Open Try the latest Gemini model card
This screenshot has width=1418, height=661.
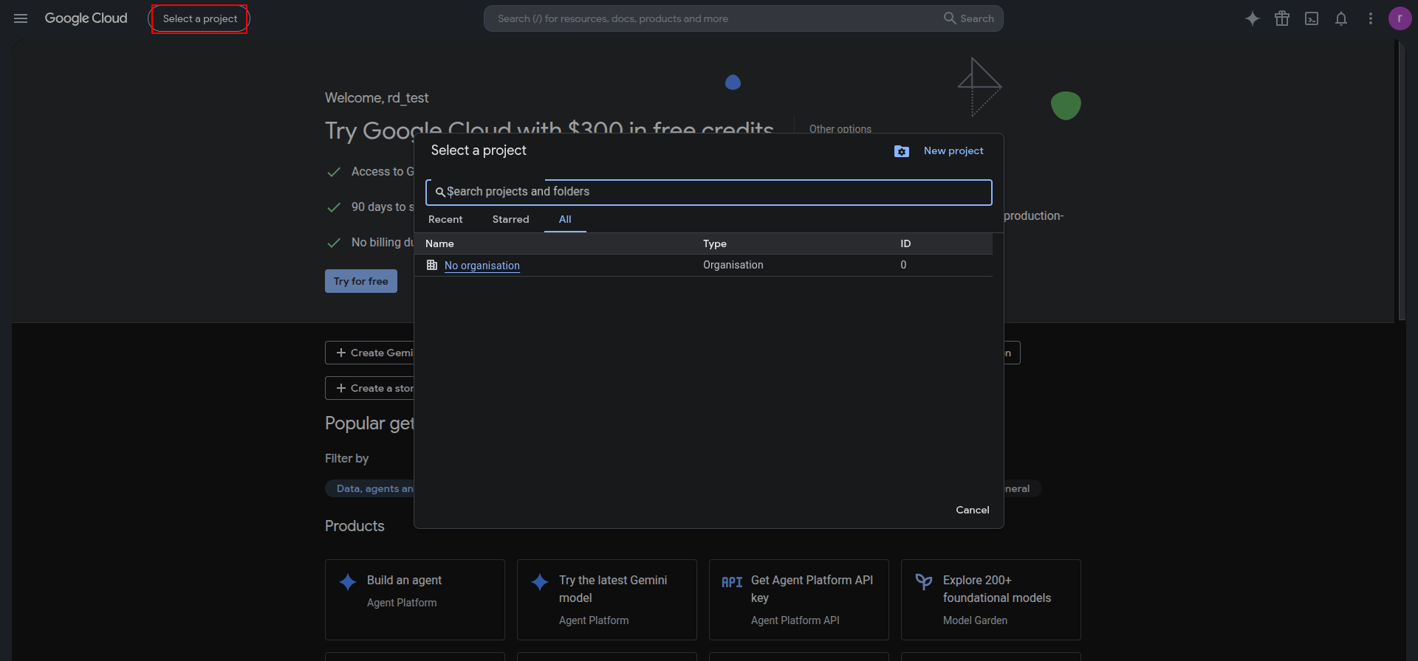[x=607, y=599]
